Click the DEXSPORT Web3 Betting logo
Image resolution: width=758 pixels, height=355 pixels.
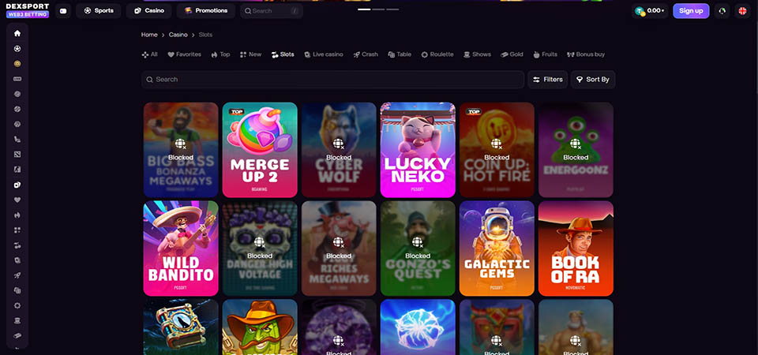click(x=27, y=10)
